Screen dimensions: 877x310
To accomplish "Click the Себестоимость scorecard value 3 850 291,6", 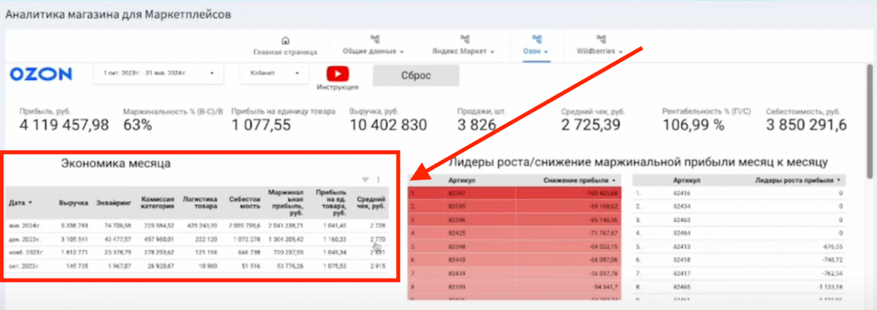I will click(806, 125).
